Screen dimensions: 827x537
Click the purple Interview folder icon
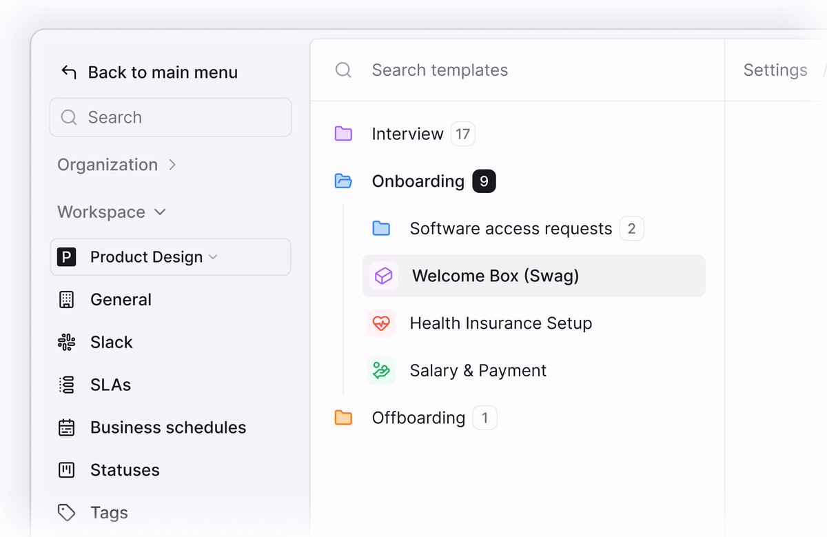(343, 134)
